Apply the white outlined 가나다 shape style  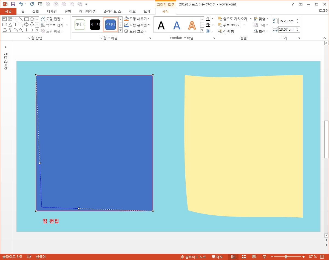coord(80,25)
